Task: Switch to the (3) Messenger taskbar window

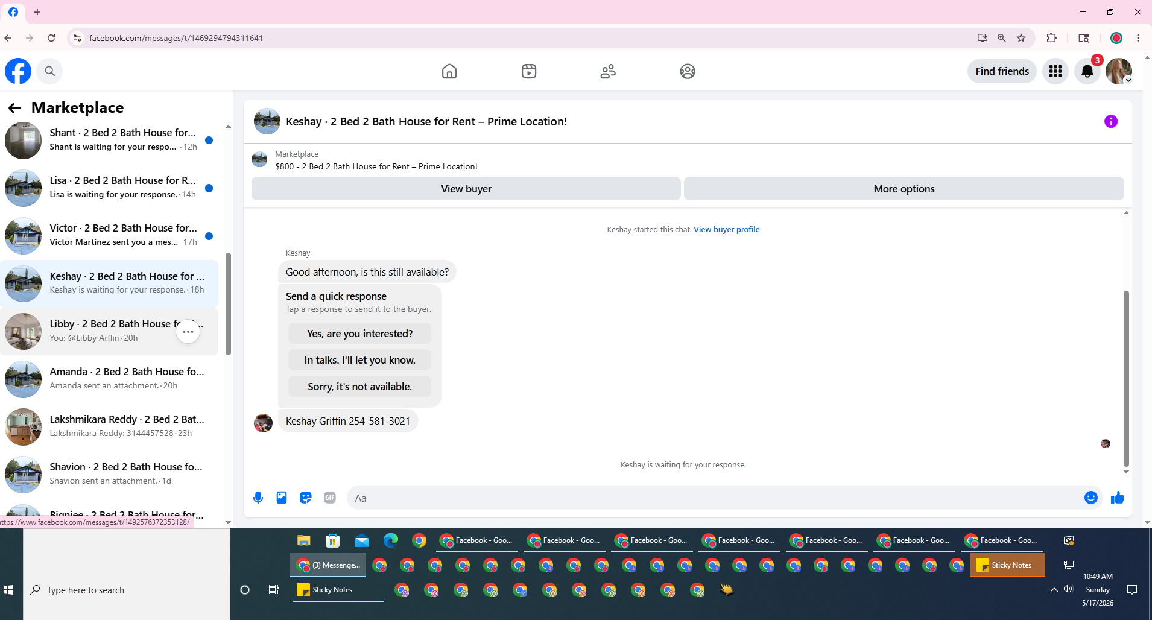Action: (329, 565)
